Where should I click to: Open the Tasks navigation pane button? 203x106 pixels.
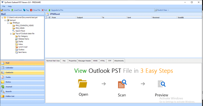tap(22, 77)
